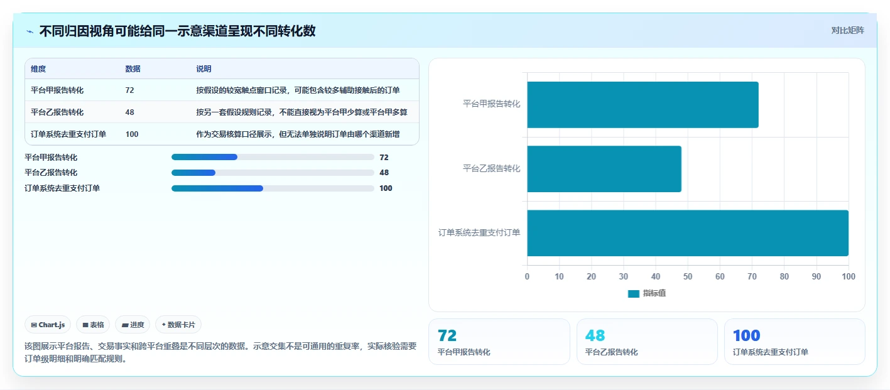Screen dimensions: 890x390
Task: Select the 数据 column header
Action: coord(133,69)
